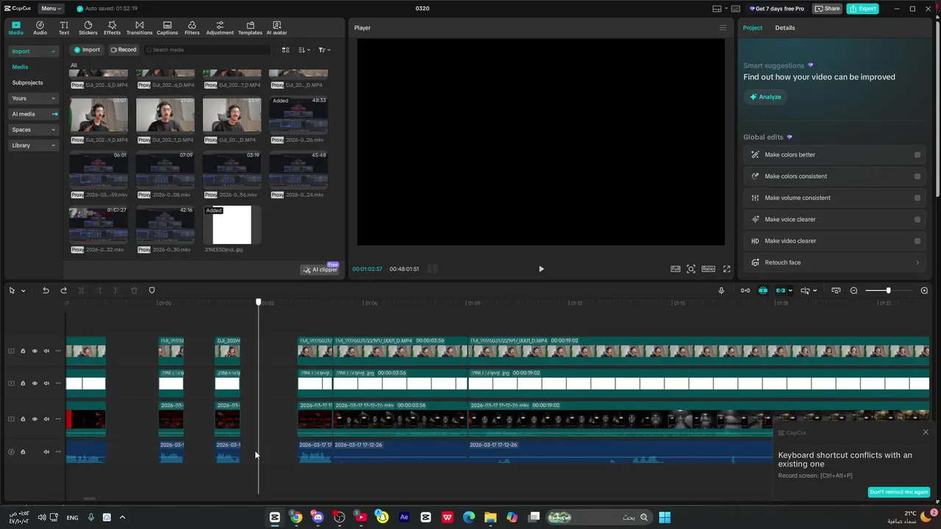Lock the audio track

click(x=22, y=452)
